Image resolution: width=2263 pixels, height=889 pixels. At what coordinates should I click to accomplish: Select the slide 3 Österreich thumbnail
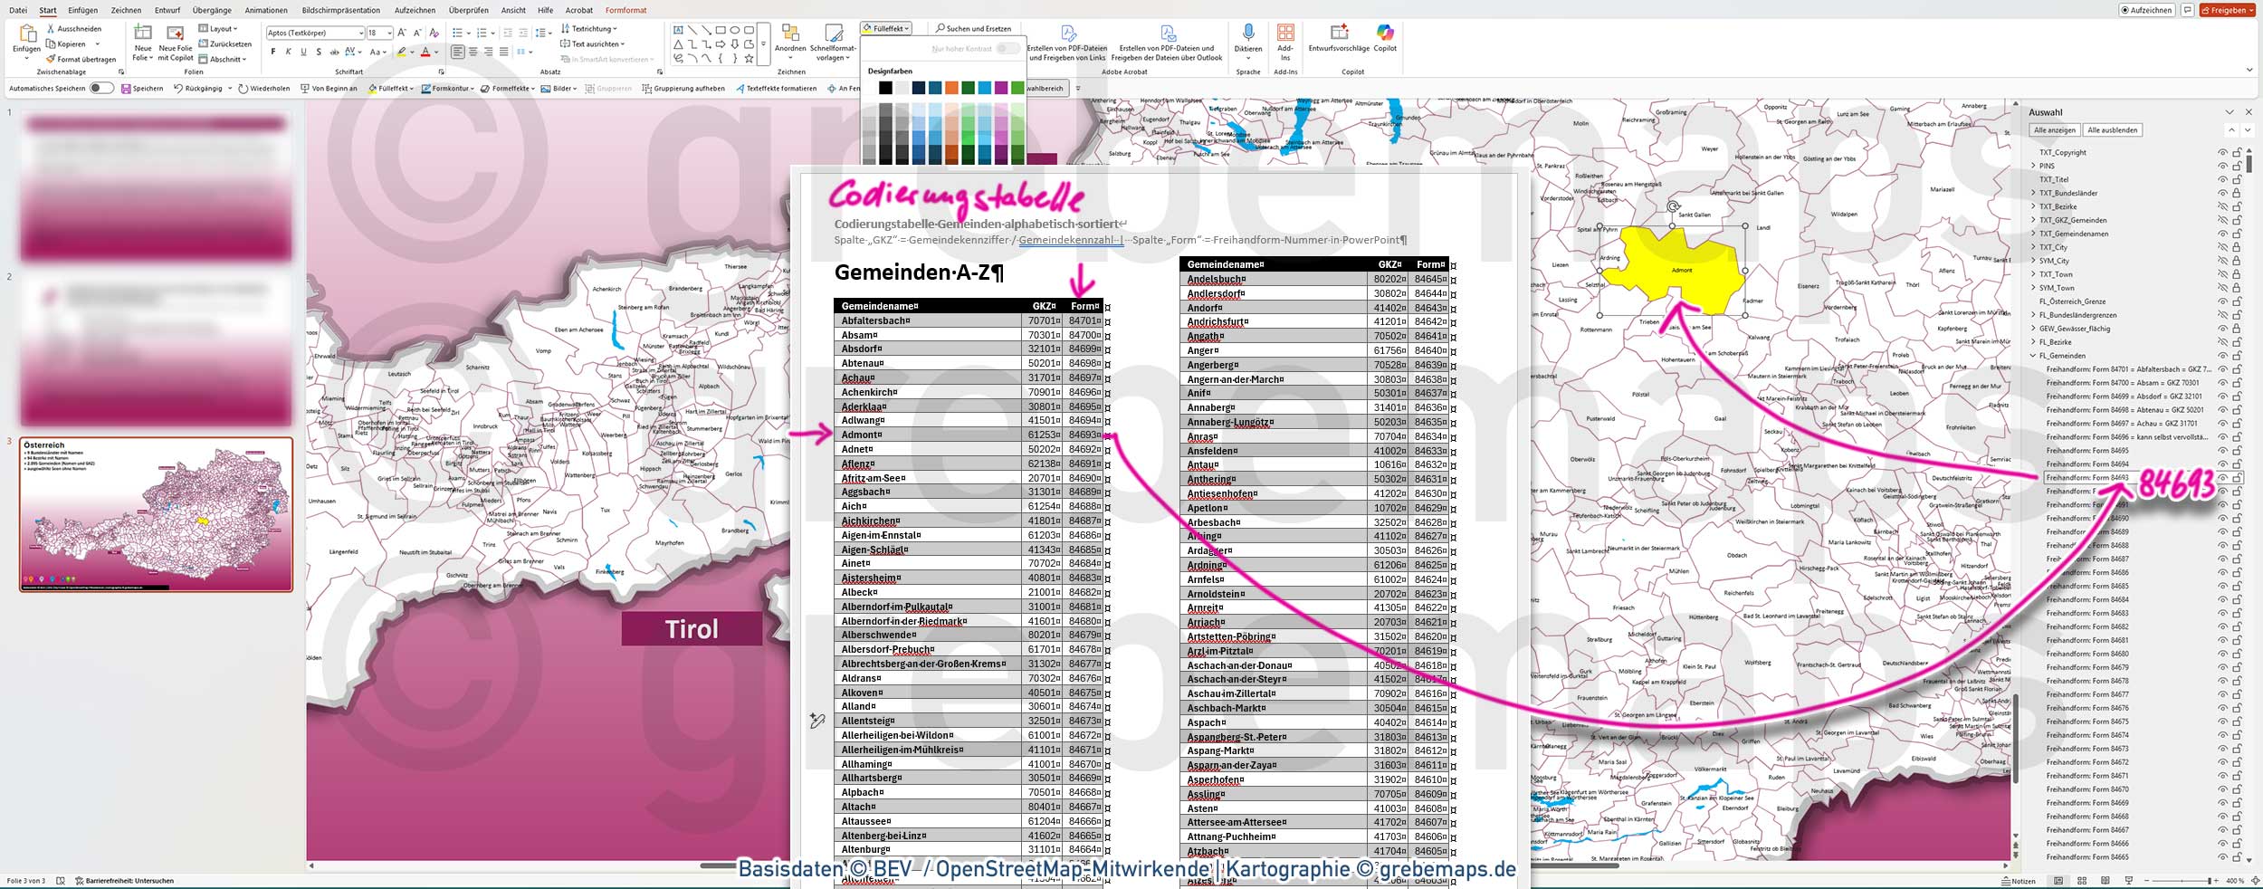pos(156,514)
